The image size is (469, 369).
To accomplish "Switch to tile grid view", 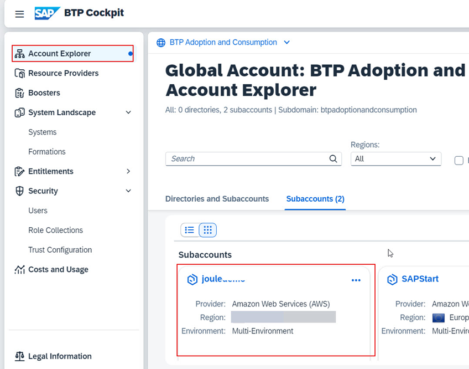I will 208,230.
